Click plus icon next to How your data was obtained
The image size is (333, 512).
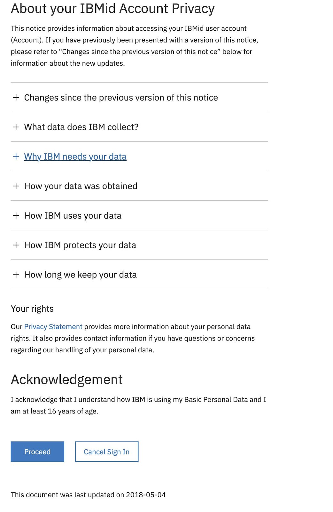[x=16, y=186]
